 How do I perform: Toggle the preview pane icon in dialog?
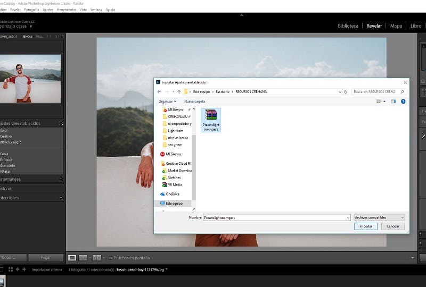pos(394,101)
